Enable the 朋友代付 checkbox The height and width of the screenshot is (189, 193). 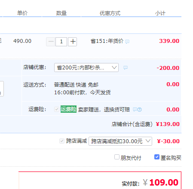click(117, 157)
